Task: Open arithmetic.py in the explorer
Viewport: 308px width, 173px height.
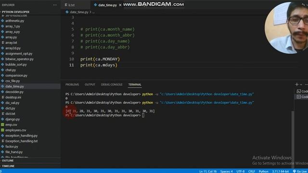Action: click(x=15, y=21)
